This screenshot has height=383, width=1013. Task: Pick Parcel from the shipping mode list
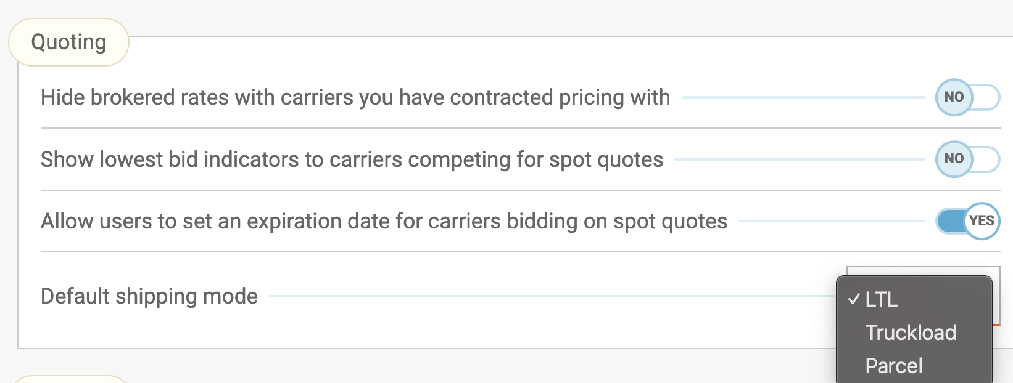coord(894,366)
